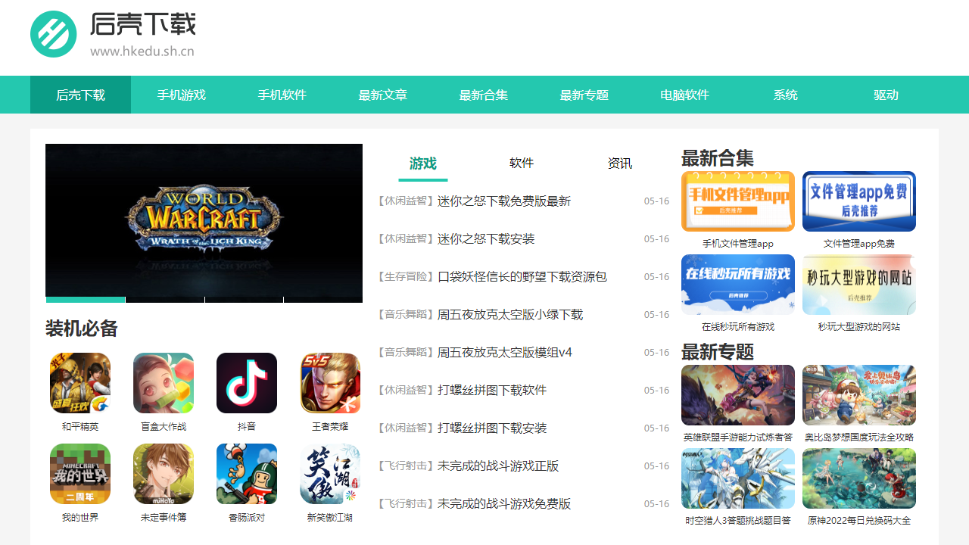
Task: Open the 王者荣耀 app icon
Action: tap(330, 383)
